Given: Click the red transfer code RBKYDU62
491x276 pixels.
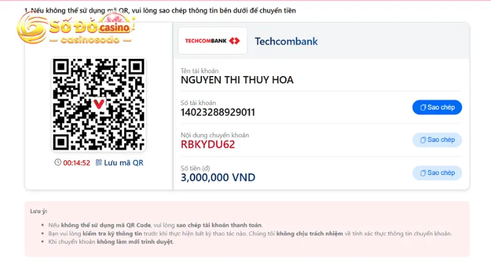Looking at the screenshot, I should pyautogui.click(x=207, y=145).
